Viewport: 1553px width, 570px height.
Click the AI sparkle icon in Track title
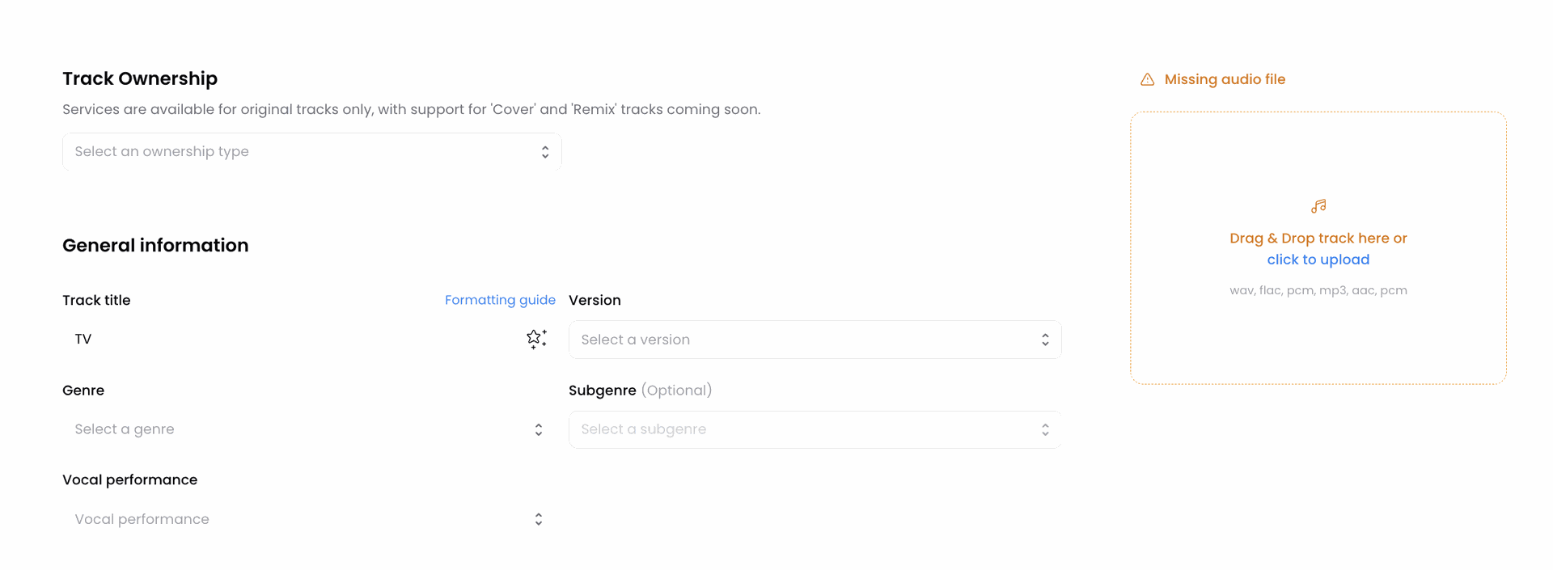[536, 339]
